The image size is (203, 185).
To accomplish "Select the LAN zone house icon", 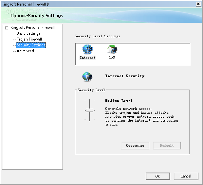I will pyautogui.click(x=112, y=49).
